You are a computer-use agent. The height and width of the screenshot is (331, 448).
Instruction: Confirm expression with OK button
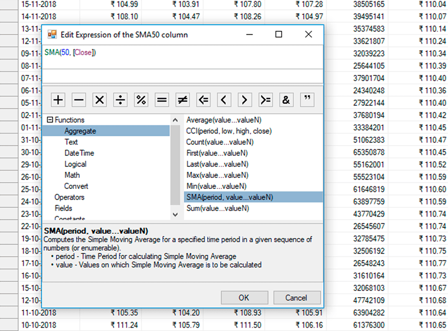point(244,298)
